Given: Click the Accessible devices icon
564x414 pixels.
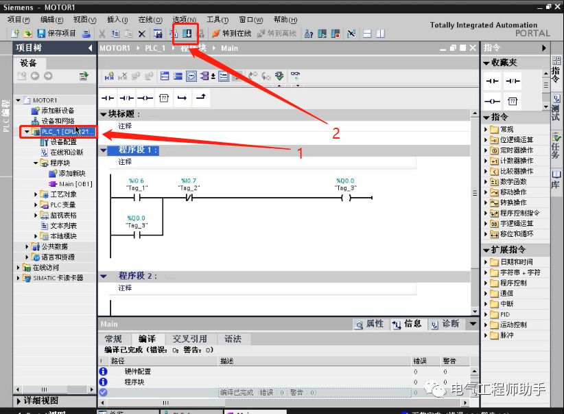Looking at the screenshot, I should [x=309, y=34].
